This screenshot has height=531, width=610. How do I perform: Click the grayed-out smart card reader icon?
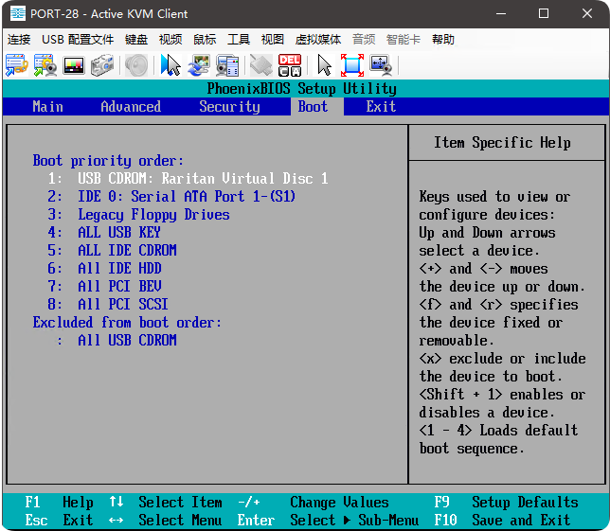click(x=261, y=65)
